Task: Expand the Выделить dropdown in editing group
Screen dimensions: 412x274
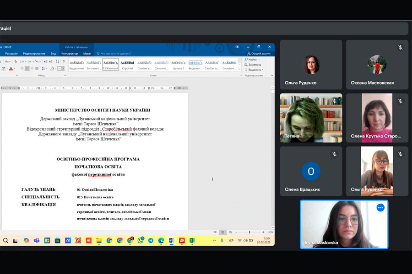Action: tap(263, 70)
